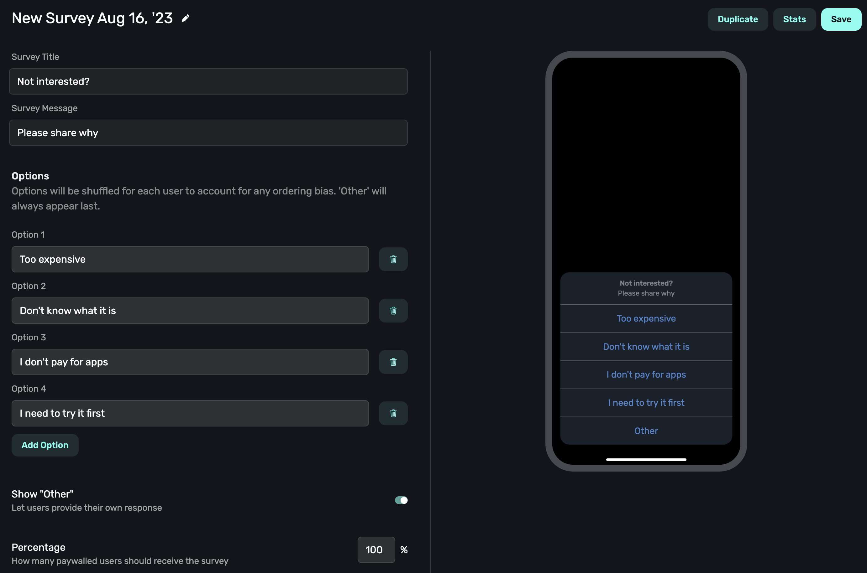The image size is (867, 573).
Task: Click the Add Option button
Action: pos(45,445)
